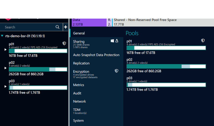Open the Audit section
This screenshot has height=126, width=214.
pos(97,93)
